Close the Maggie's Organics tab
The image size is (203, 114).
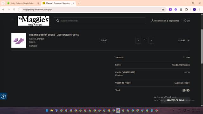pos(73,3)
